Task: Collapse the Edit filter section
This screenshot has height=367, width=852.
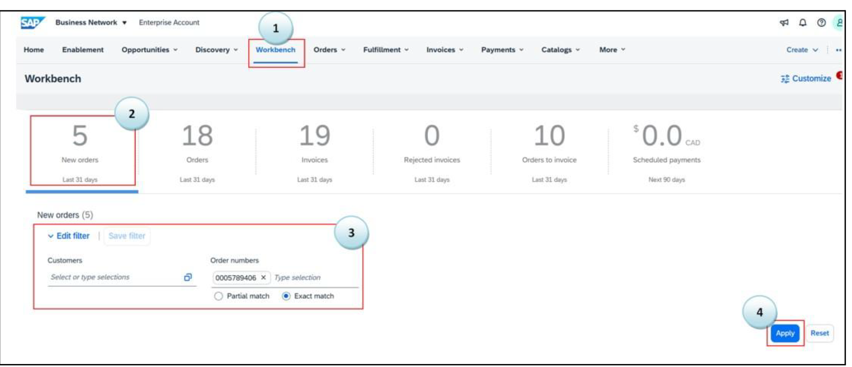Action: coord(69,236)
